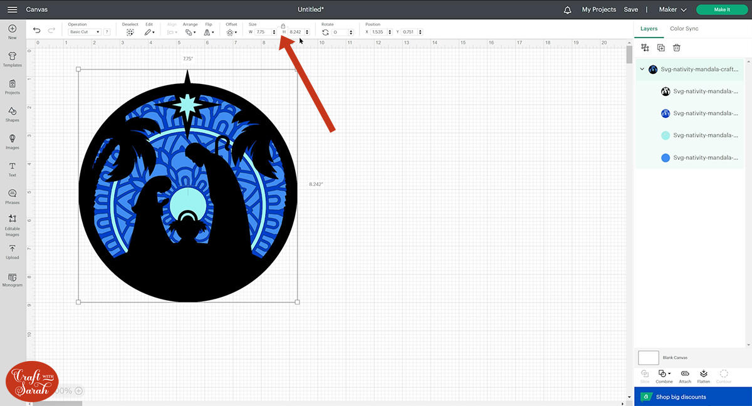The image size is (752, 406).
Task: Click the zoom in plus button
Action: [78, 390]
